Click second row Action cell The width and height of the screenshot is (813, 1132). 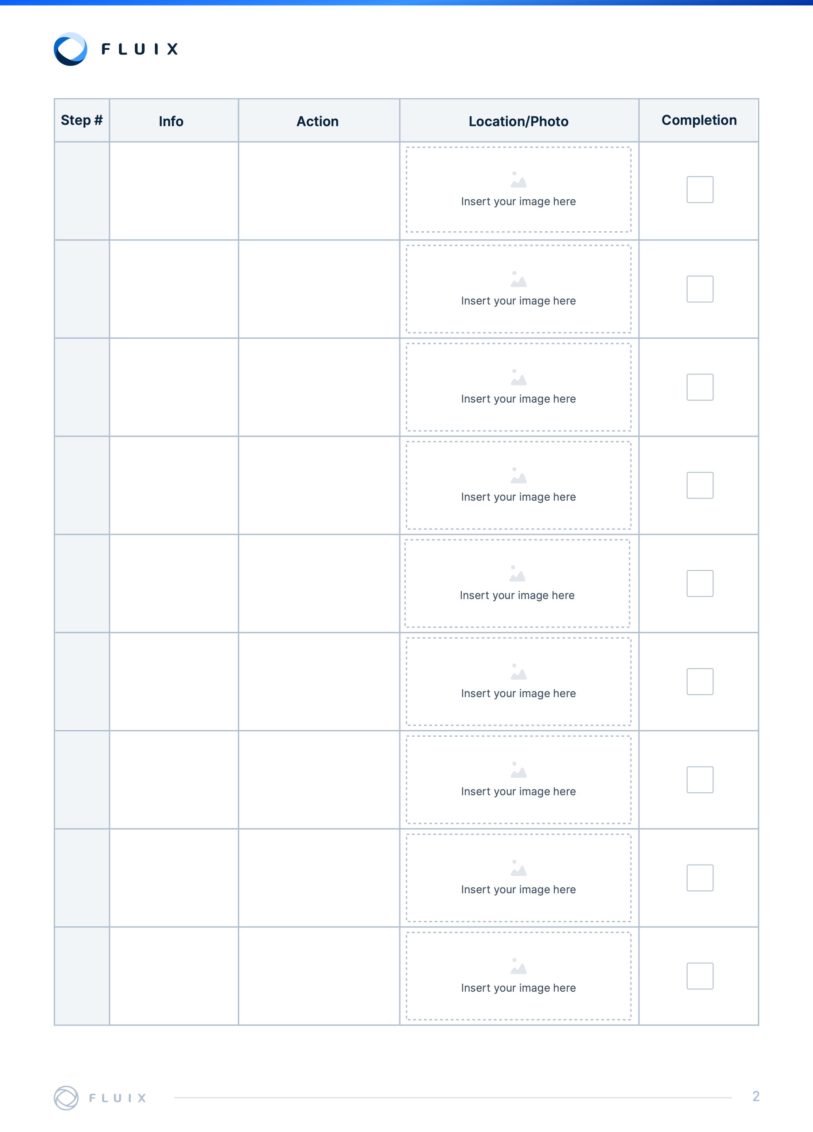[x=318, y=289]
